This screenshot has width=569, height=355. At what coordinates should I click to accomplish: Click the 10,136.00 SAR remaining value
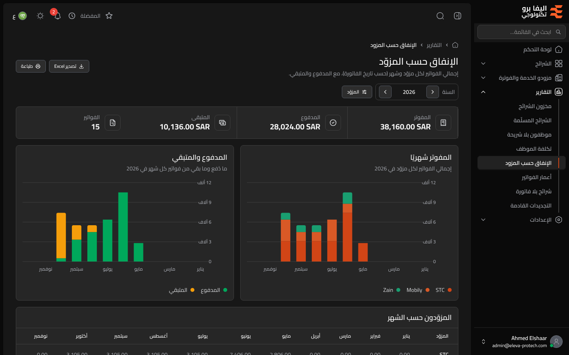(185, 127)
